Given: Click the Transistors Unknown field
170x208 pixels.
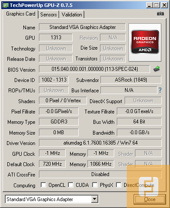Looking at the screenshot, I should (113, 59).
